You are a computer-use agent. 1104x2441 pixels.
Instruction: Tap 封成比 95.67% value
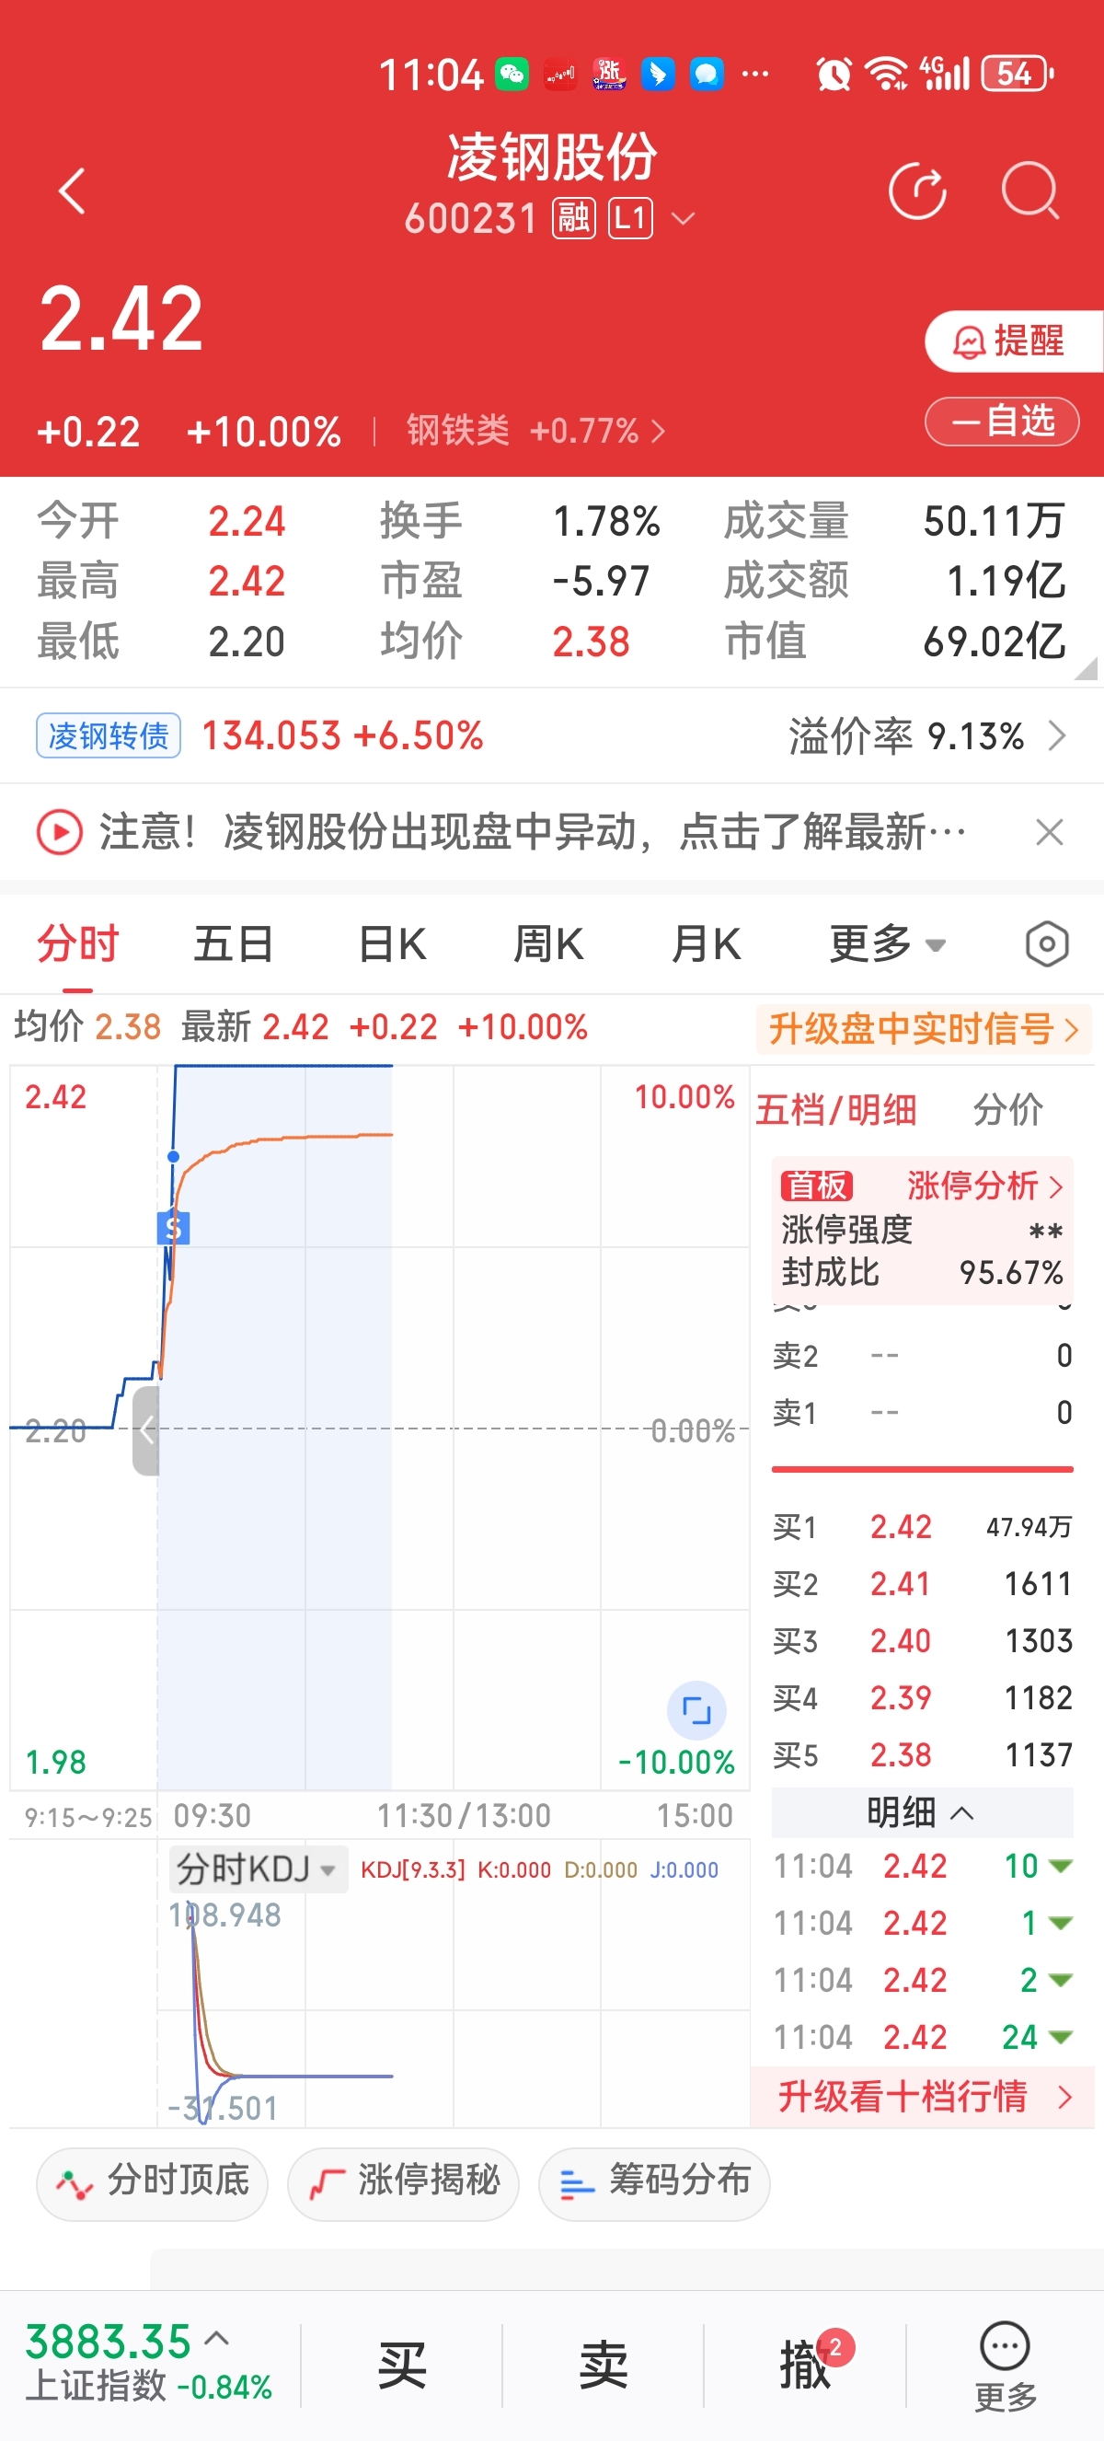[1011, 1272]
